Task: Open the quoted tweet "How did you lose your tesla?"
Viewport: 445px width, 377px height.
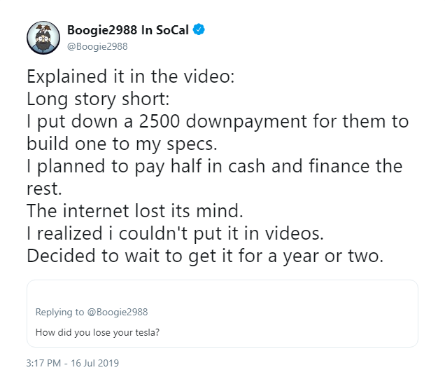Action: click(x=97, y=331)
